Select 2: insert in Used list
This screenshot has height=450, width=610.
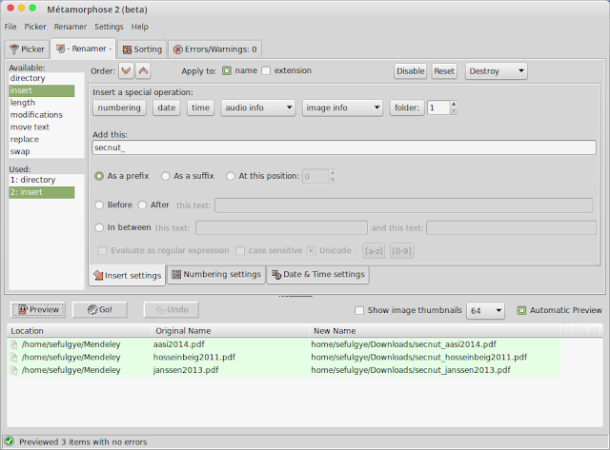[42, 192]
